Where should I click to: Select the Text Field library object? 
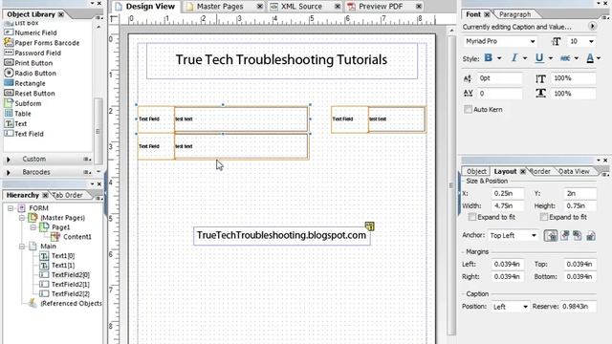(x=24, y=134)
